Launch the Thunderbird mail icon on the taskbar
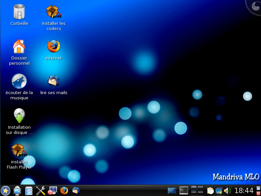 (x=75, y=190)
